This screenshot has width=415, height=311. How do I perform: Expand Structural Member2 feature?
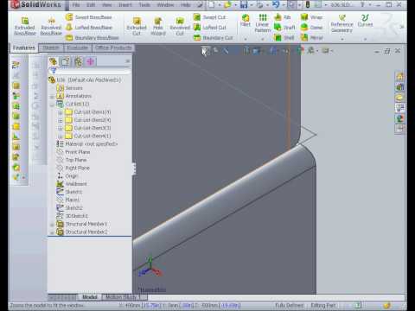click(52, 232)
